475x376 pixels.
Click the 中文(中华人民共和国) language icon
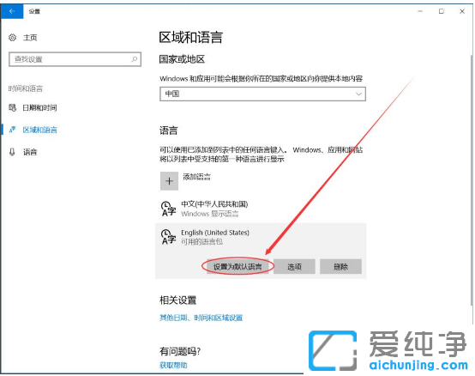[168, 209]
